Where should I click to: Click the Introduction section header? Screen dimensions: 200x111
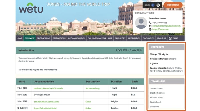(x=80, y=50)
